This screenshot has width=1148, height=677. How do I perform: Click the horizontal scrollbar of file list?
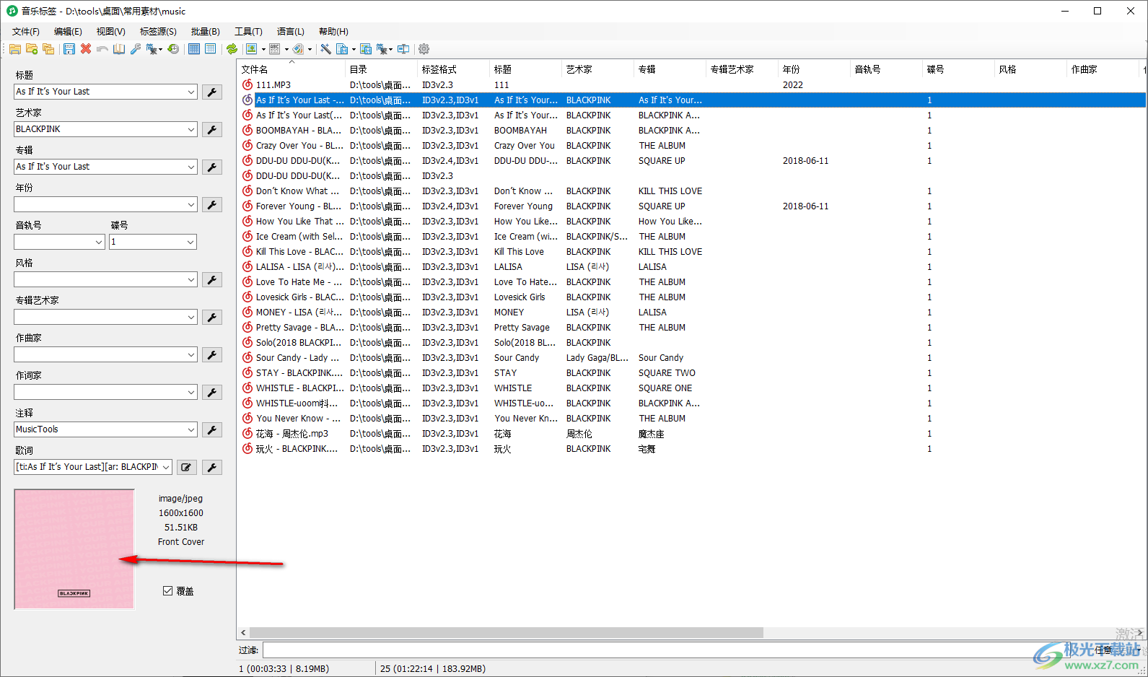tap(507, 632)
